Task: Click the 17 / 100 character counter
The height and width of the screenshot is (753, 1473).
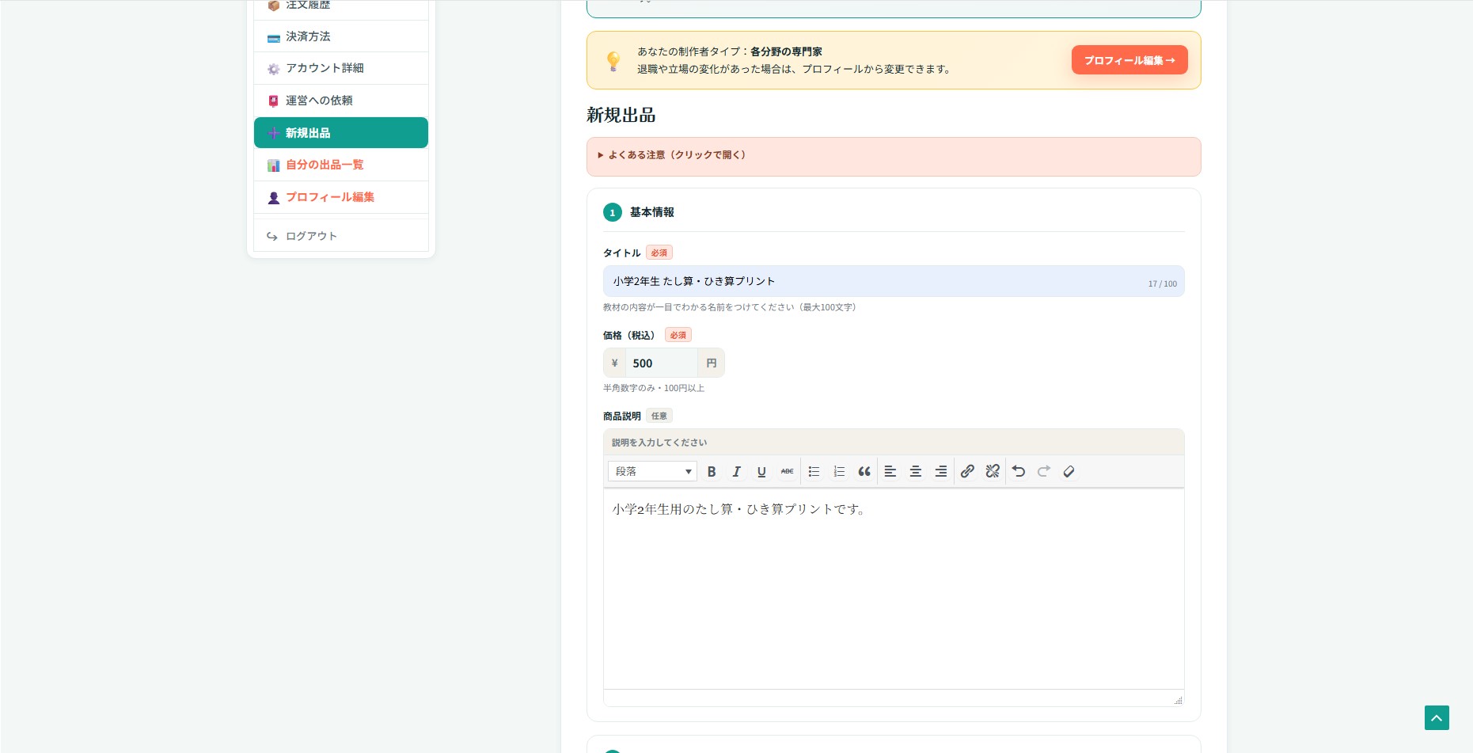Action: [1162, 284]
